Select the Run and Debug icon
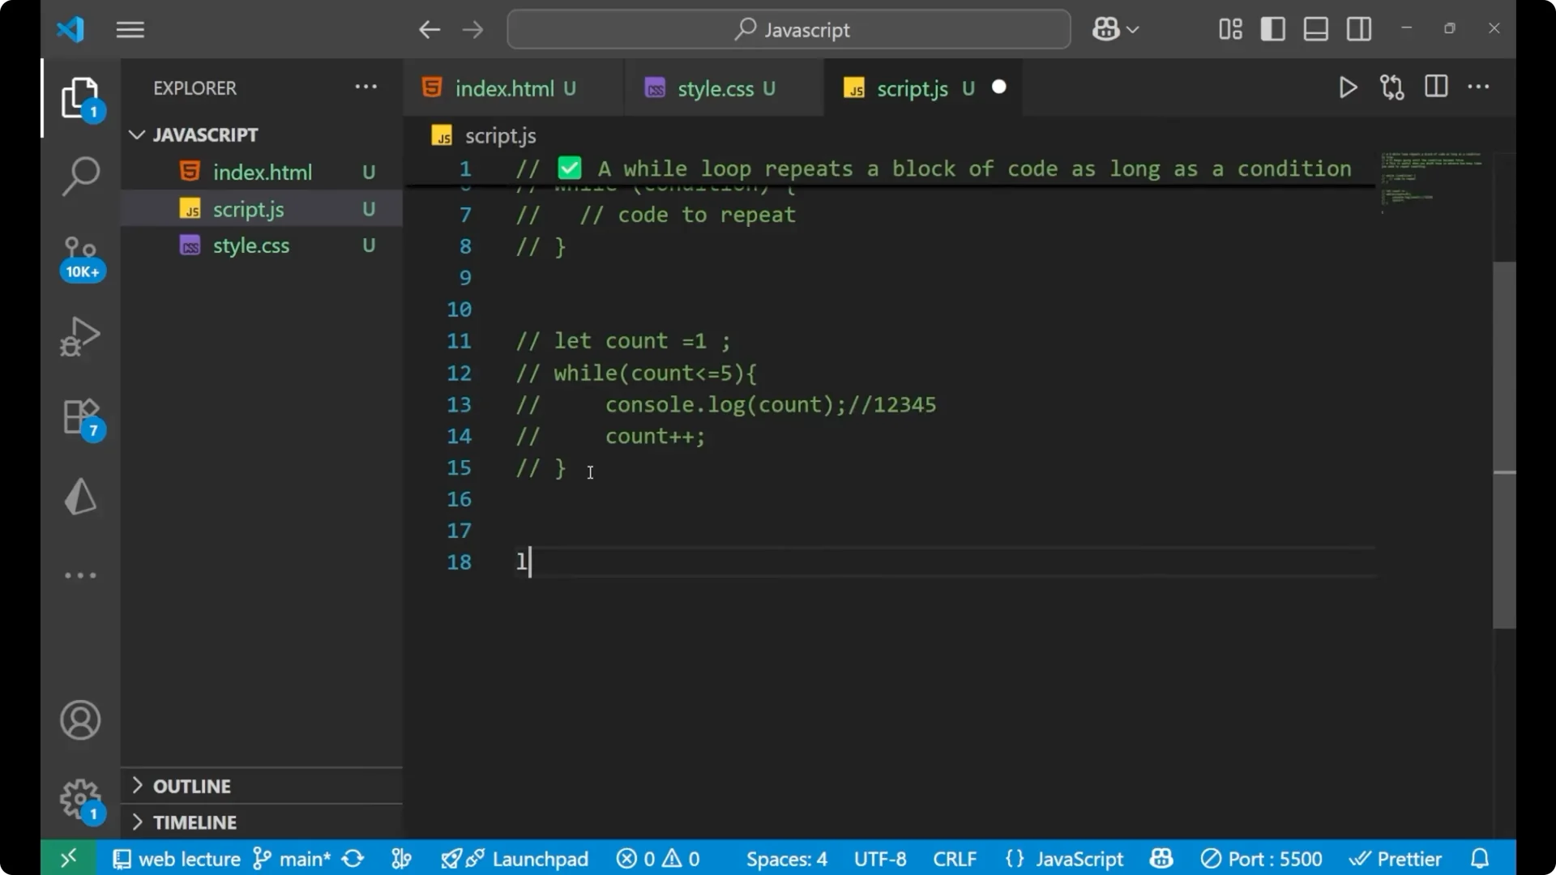Screen dimensions: 1556x875 point(79,336)
